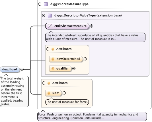Collapse the Attributes group containing howDetermined
The width and height of the screenshot is (152, 122).
click(48, 49)
